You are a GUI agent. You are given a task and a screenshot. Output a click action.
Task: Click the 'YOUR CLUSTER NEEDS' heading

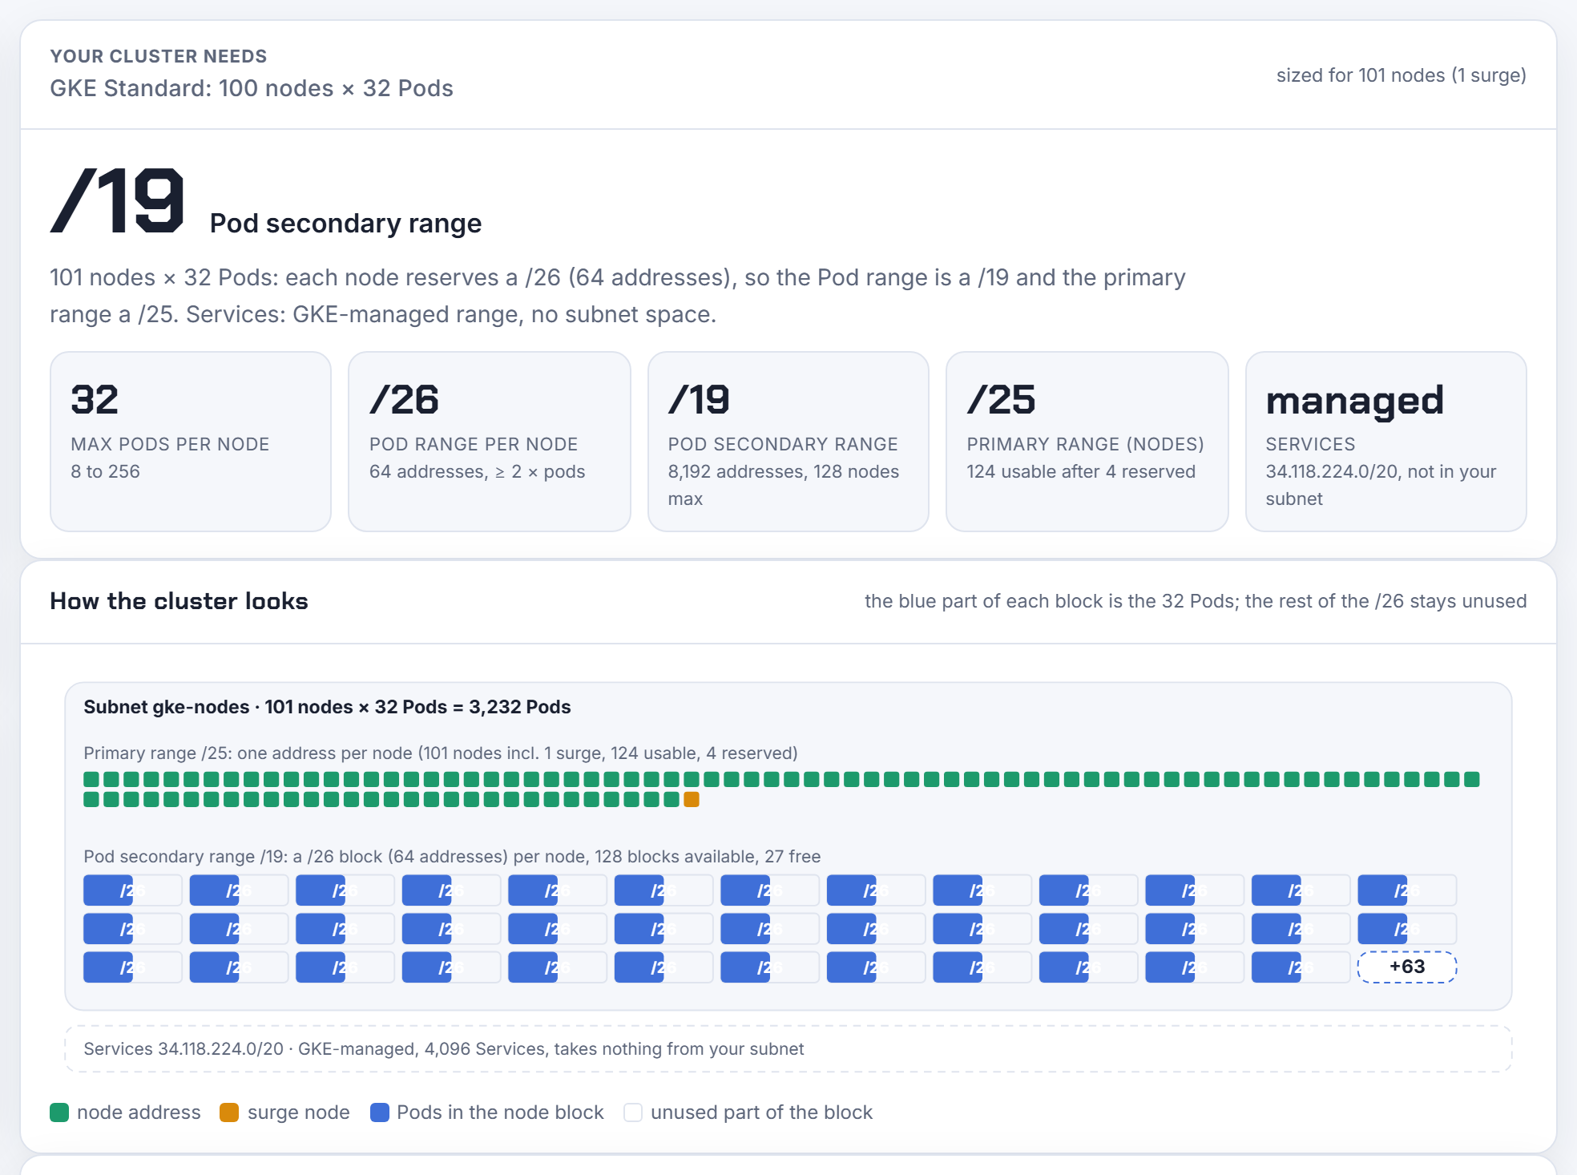[x=159, y=56]
